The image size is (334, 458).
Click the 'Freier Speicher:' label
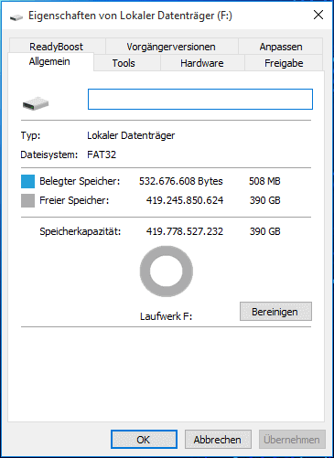tap(74, 200)
